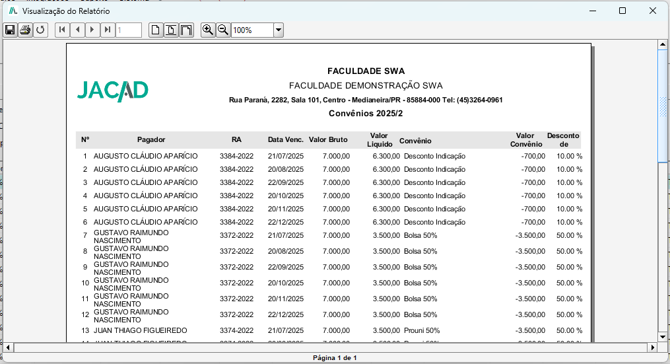The height and width of the screenshot is (364, 670).
Task: Jump to the last report page
Action: [x=107, y=30]
